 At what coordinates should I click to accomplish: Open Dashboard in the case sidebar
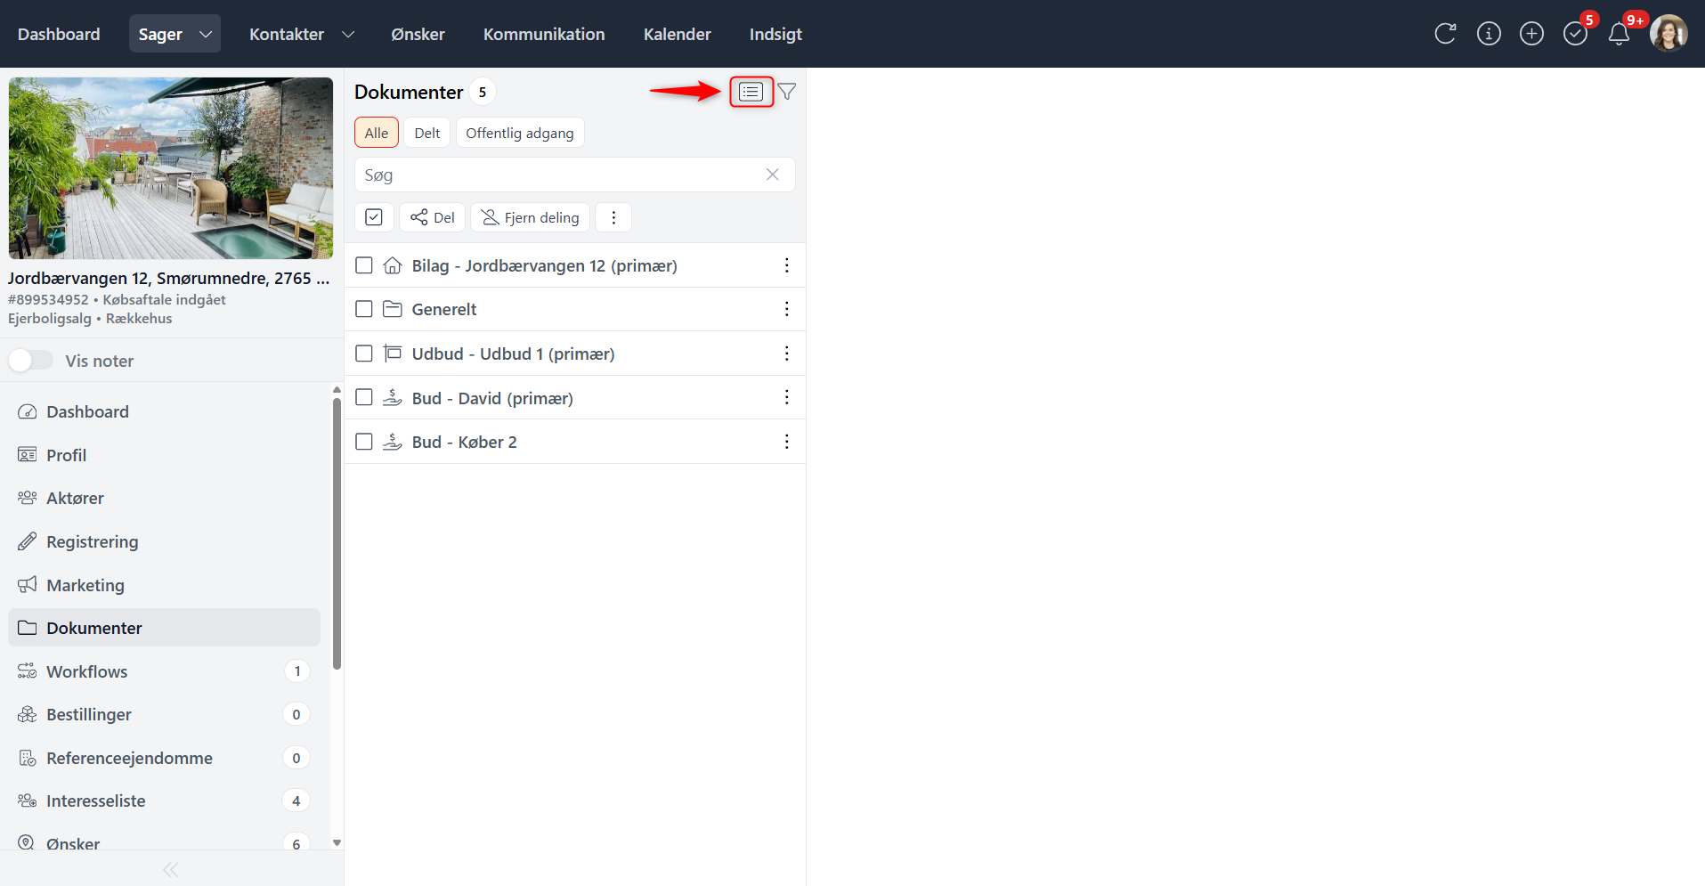[164, 411]
